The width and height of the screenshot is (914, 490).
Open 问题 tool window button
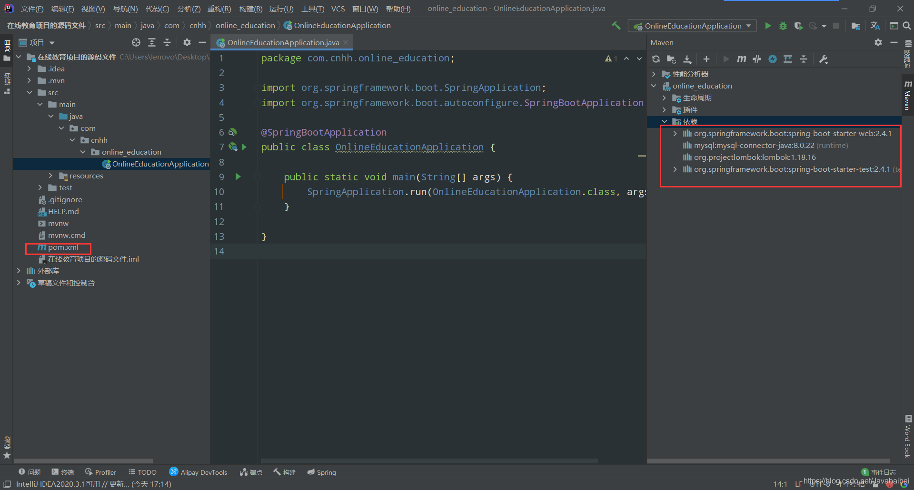tap(30, 472)
